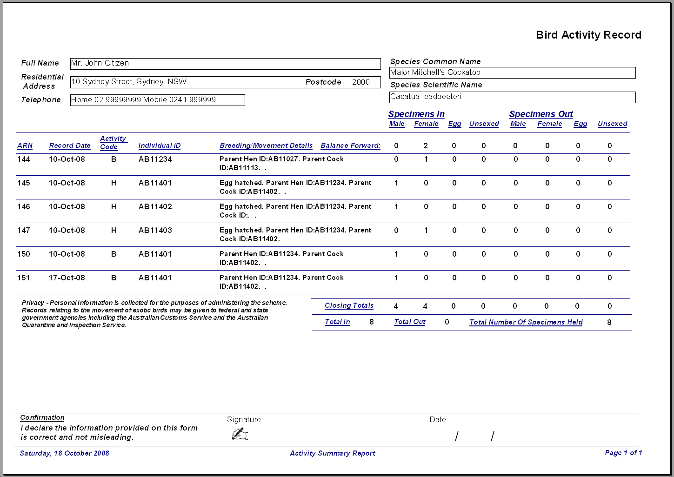The height and width of the screenshot is (477, 674).
Task: Click Total Number Of Specimens Held
Action: point(526,322)
